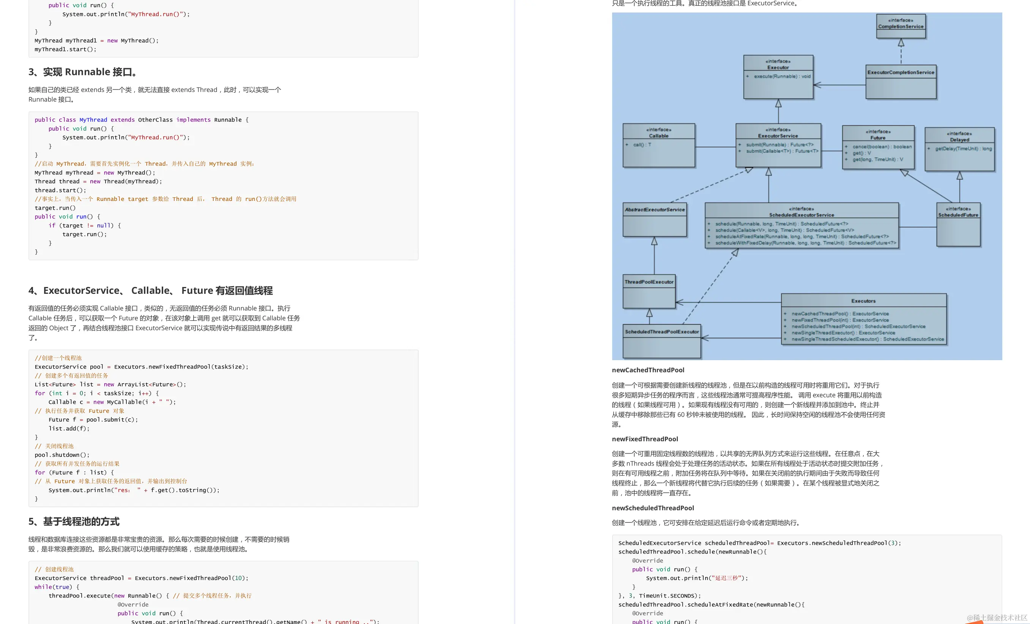
Task: Click the ScheduledThreadPoolExecutor class box
Action: point(661,341)
